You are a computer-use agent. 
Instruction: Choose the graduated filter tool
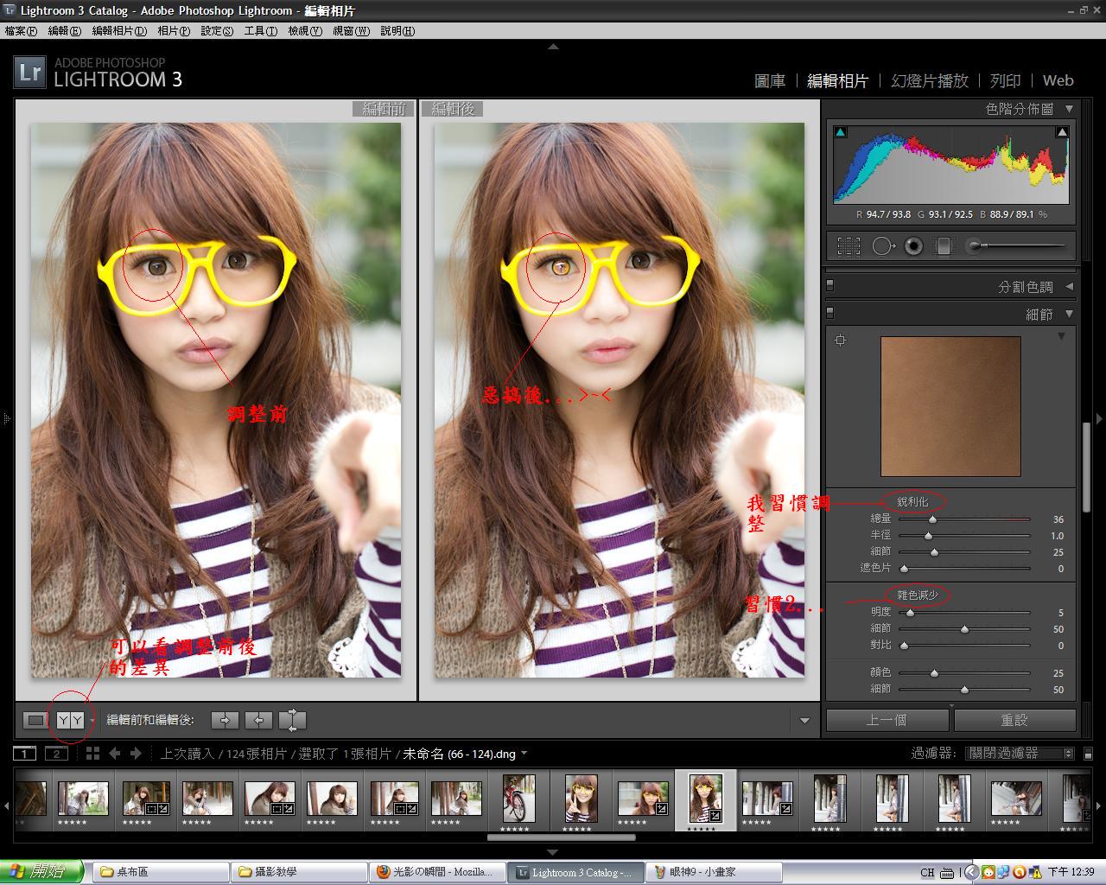944,246
